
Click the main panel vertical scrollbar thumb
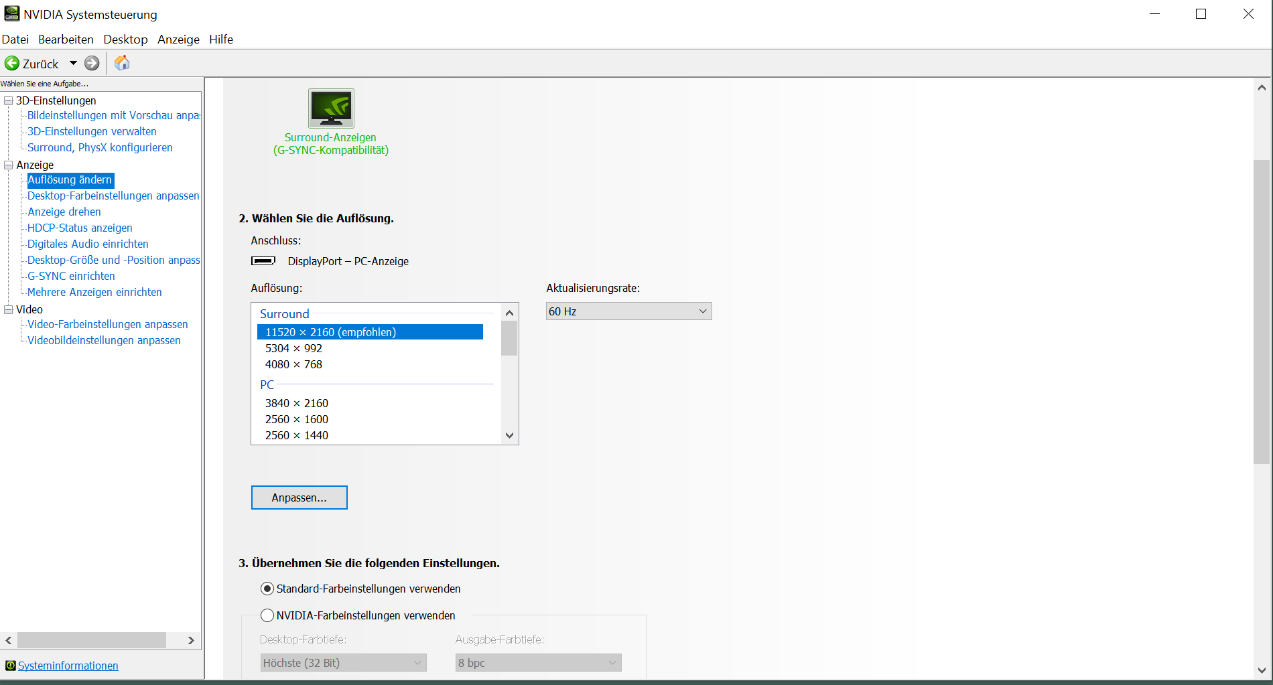point(1262,312)
